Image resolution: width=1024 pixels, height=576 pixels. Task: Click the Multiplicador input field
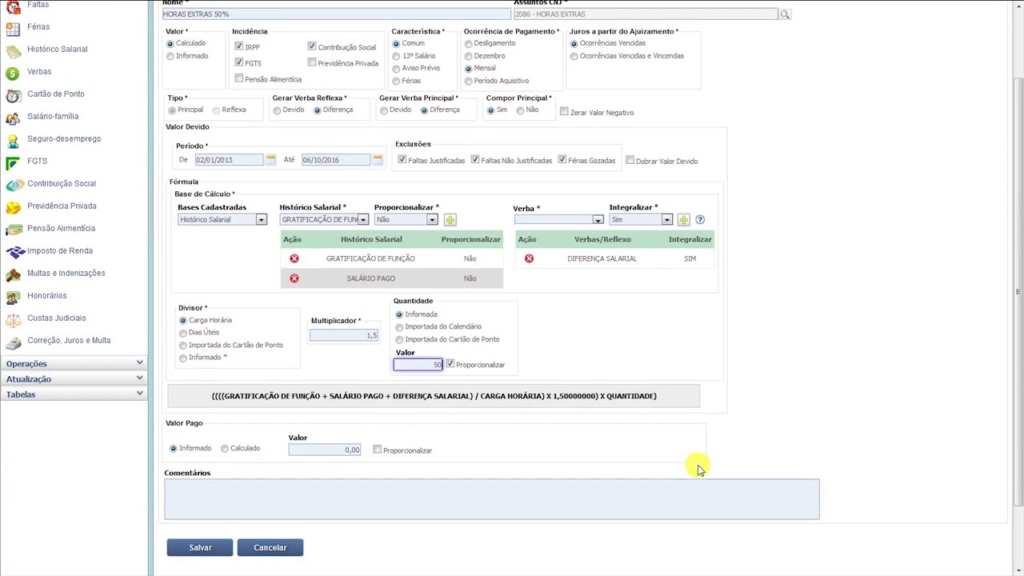(x=344, y=335)
